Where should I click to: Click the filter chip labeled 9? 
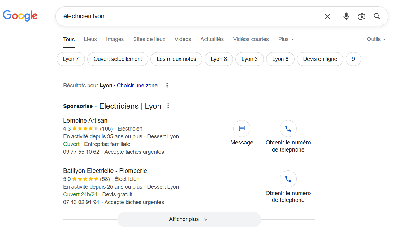pos(353,59)
